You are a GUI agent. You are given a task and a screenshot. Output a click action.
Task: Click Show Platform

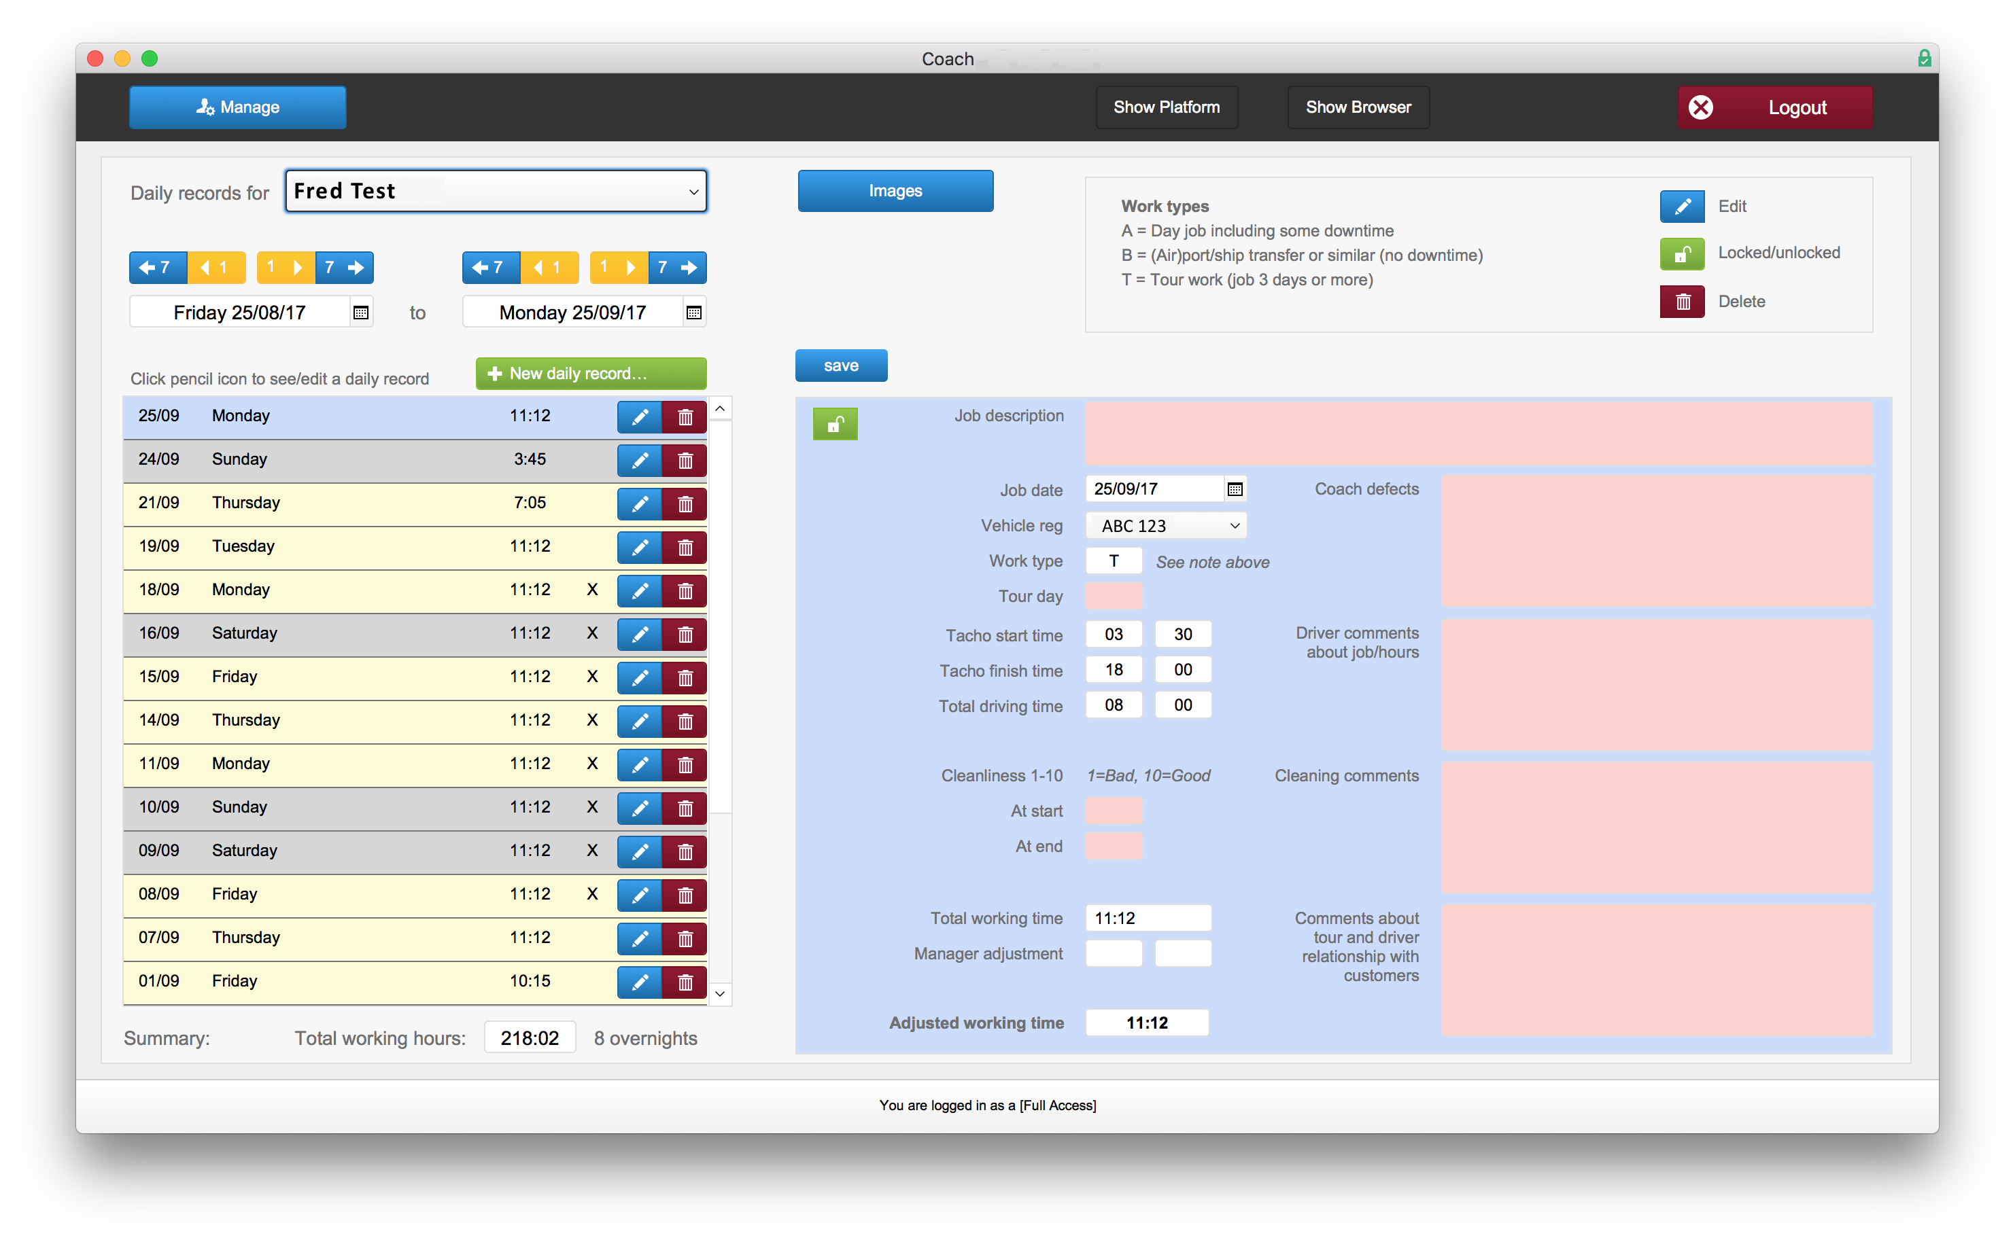(x=1166, y=107)
